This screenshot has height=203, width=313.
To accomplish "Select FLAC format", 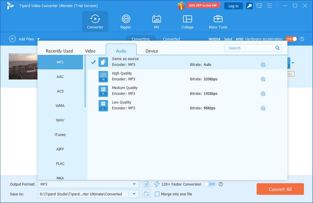I will click(60, 164).
